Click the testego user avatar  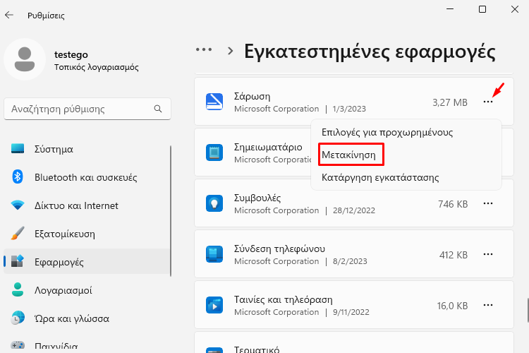point(25,59)
